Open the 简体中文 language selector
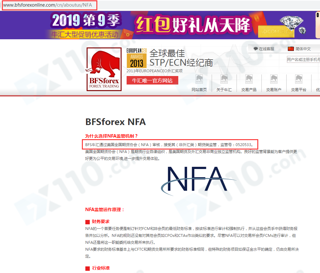320x273 pixels. pos(303,49)
